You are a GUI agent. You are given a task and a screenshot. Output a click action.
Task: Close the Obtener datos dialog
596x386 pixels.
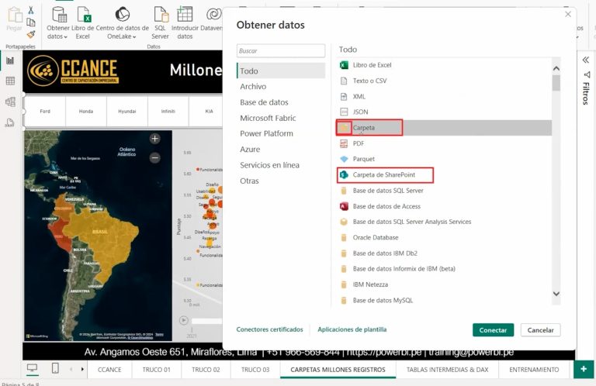click(x=568, y=15)
